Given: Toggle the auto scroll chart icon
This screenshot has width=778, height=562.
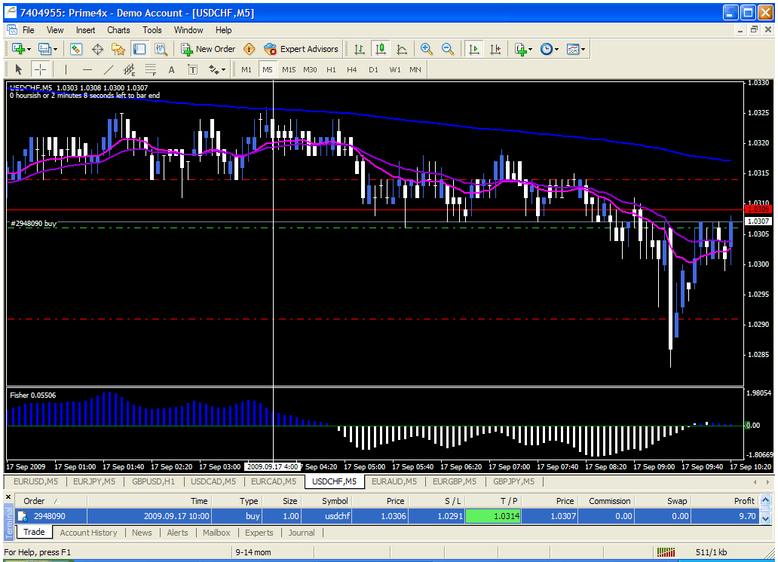Looking at the screenshot, I should click(474, 49).
